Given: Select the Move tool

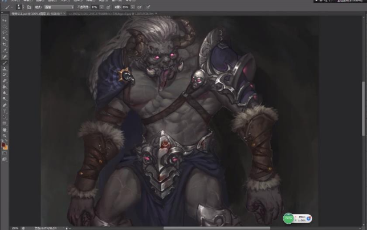Looking at the screenshot, I should tap(5, 20).
